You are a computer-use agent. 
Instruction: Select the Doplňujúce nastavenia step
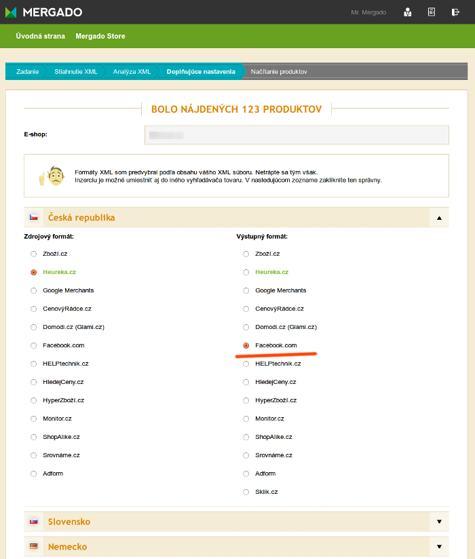point(201,72)
